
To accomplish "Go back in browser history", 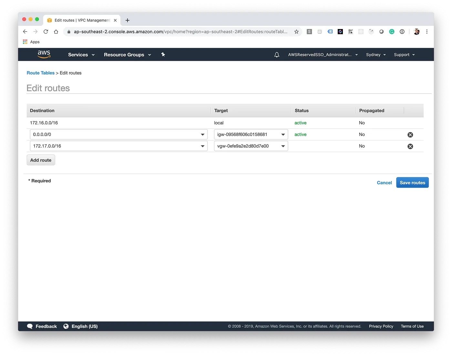I will pyautogui.click(x=25, y=32).
